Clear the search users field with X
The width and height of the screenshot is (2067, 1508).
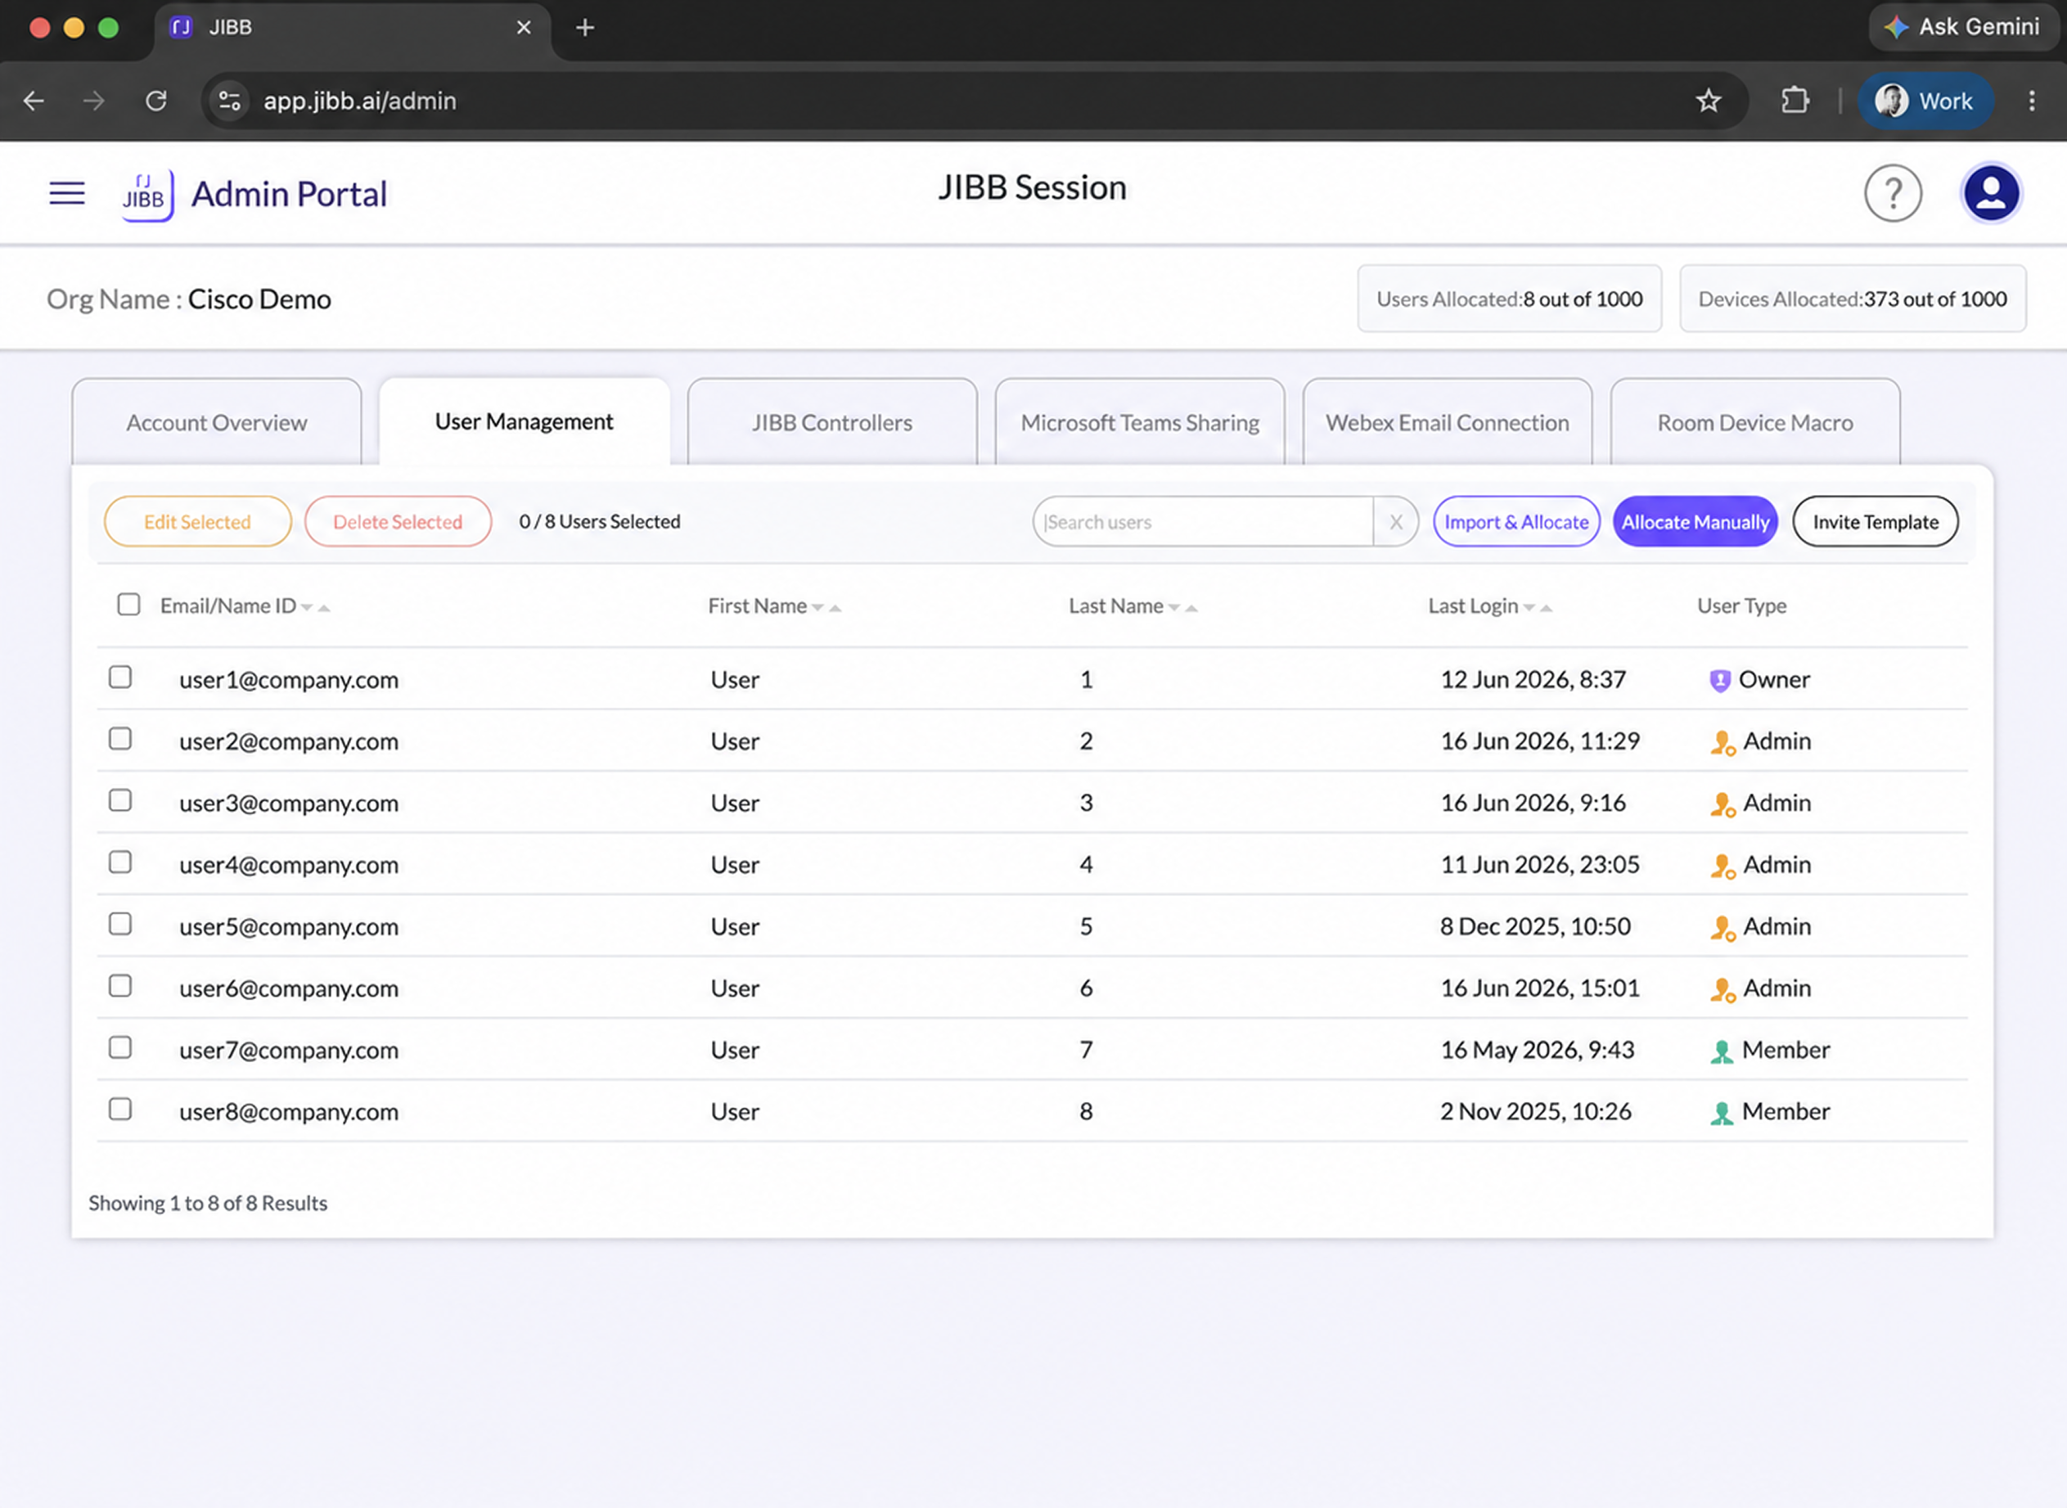click(1395, 522)
